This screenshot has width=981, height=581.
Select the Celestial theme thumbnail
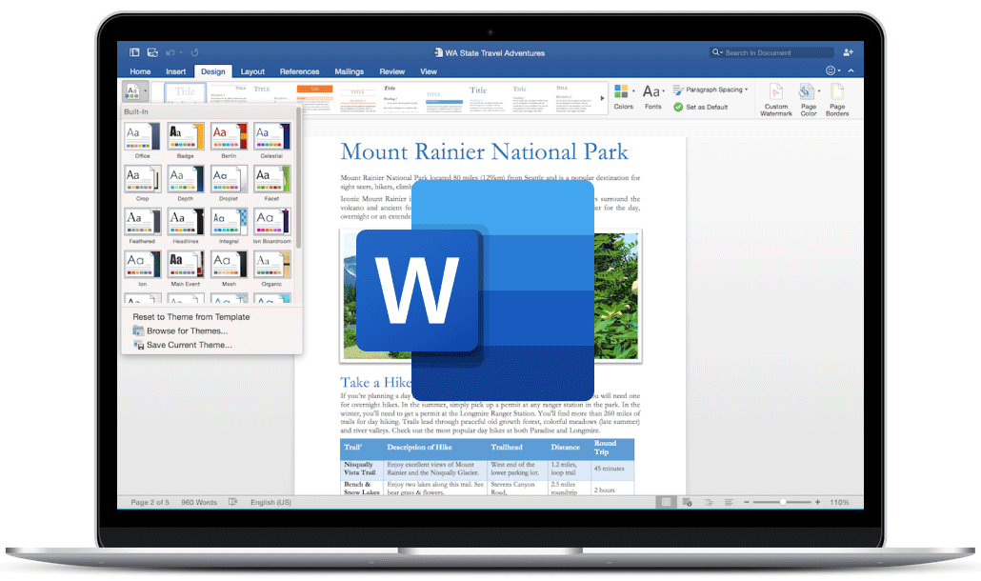(x=272, y=136)
